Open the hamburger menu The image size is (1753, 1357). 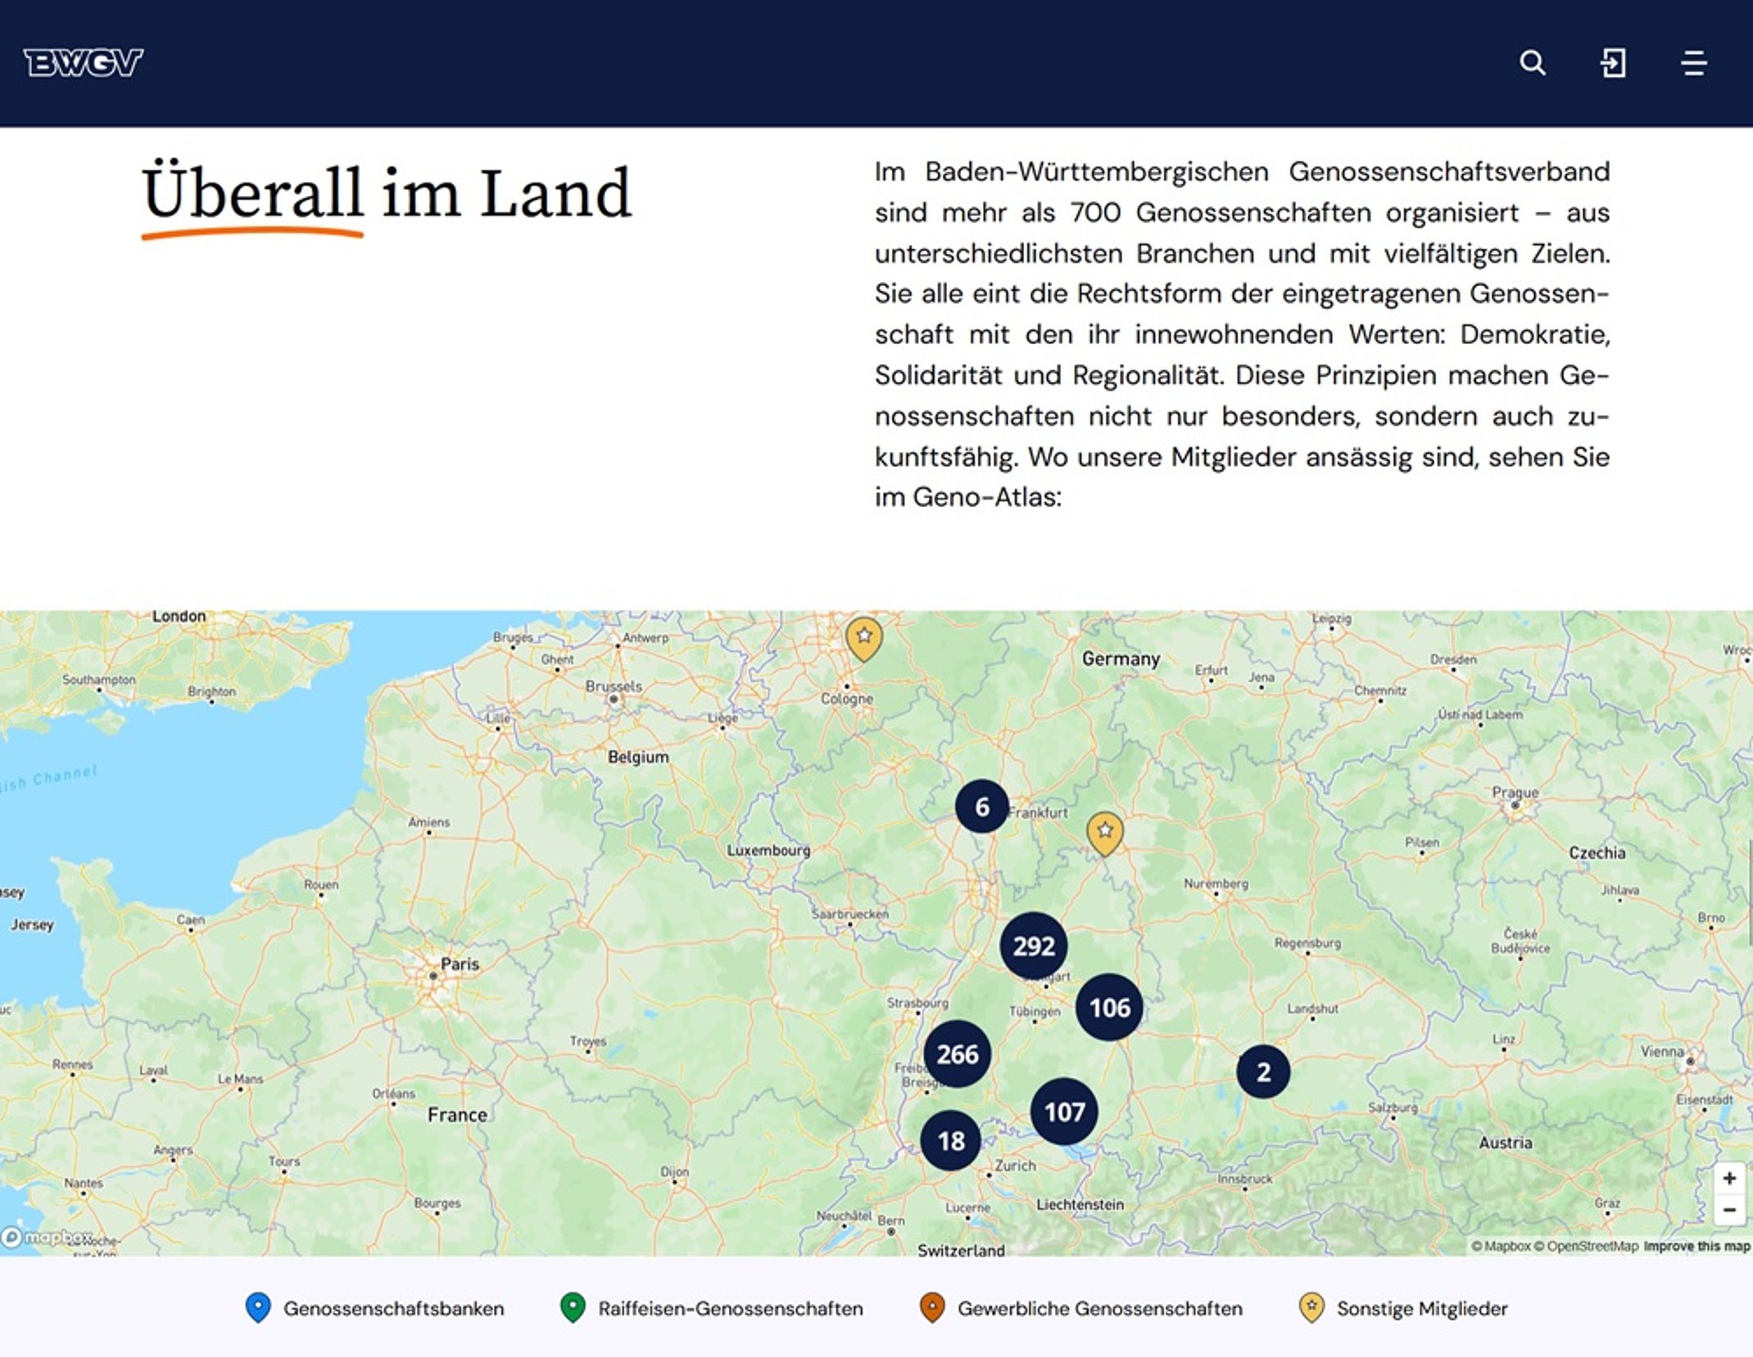1694,63
